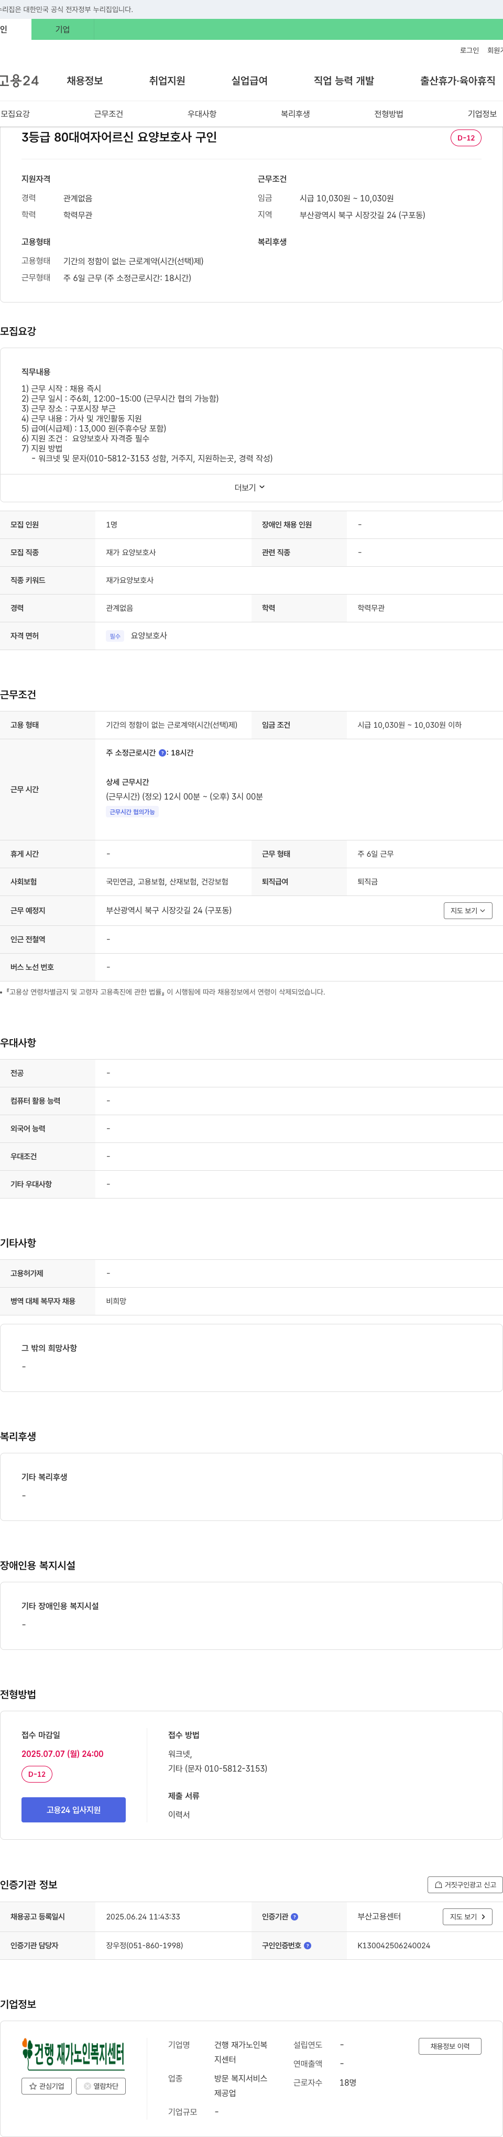Click the 필수 badge beside 요양보호사
The image size is (503, 2137).
[x=115, y=636]
